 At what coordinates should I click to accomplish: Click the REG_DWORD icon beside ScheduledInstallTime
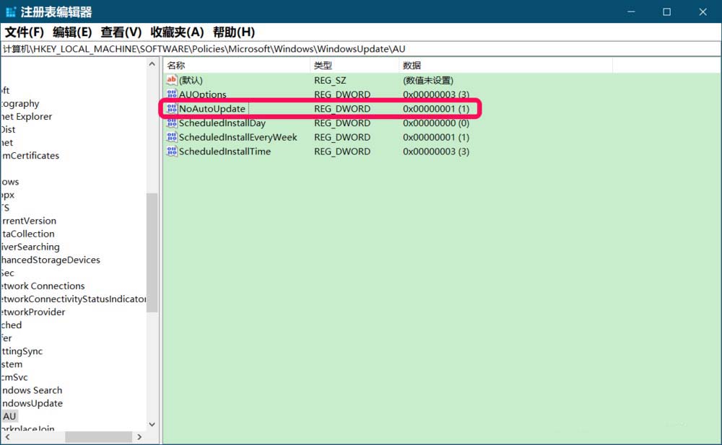tap(171, 151)
